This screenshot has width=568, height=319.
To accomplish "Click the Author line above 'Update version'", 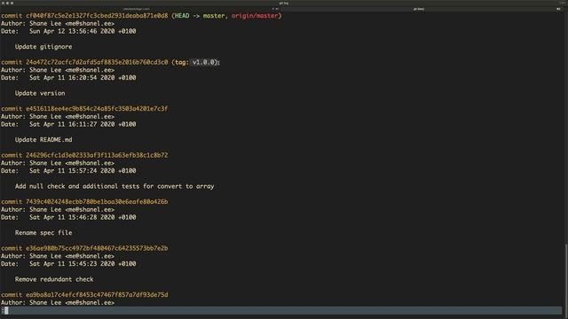I will coord(58,70).
